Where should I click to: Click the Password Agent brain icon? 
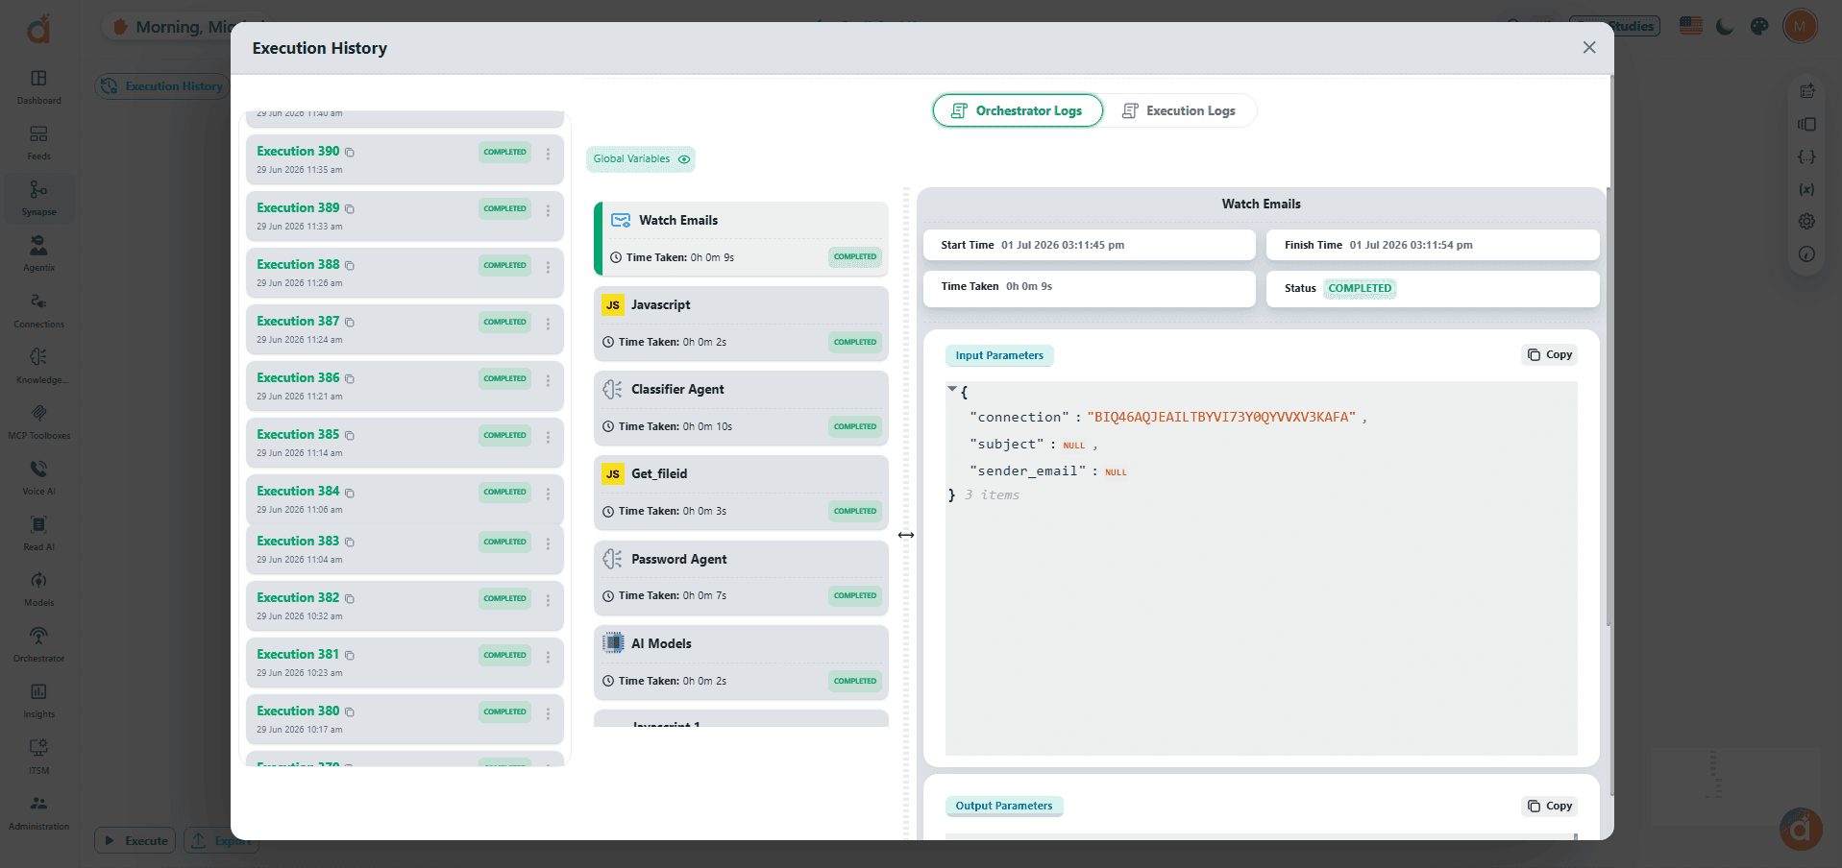coord(613,559)
